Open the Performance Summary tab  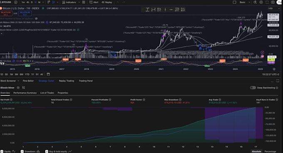(x=25, y=93)
